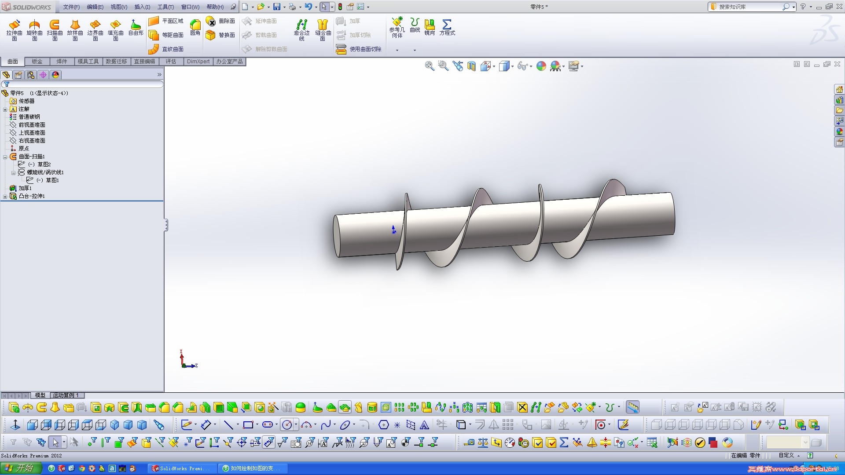The width and height of the screenshot is (845, 475).
Task: Expand the 注解 annotations tree node
Action: click(x=5, y=109)
